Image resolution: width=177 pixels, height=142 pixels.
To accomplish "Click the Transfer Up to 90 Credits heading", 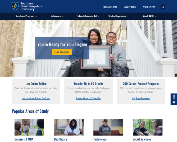I will coord(88,84).
